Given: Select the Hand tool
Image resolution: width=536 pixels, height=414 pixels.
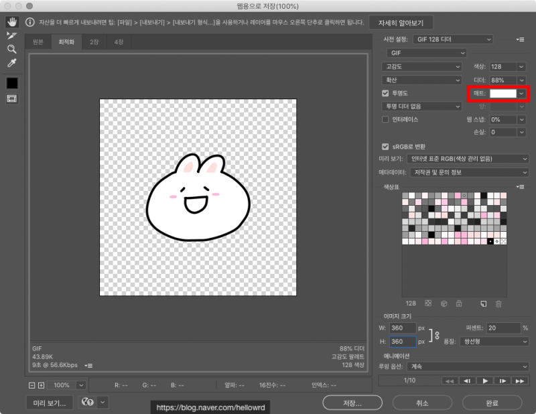Looking at the screenshot, I should (11, 22).
